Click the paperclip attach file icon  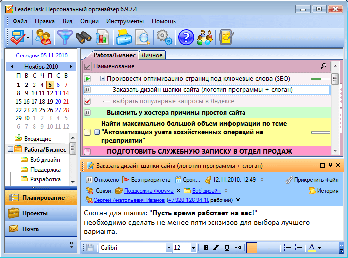click(289, 180)
